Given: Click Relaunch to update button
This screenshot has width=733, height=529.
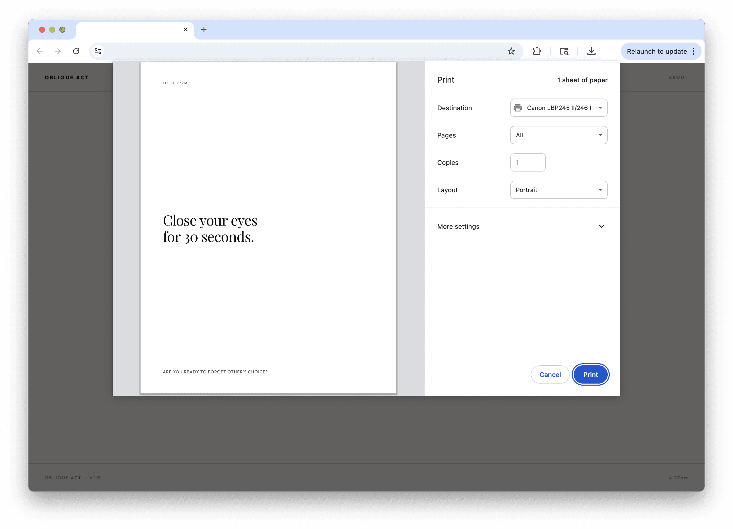Looking at the screenshot, I should pyautogui.click(x=656, y=51).
